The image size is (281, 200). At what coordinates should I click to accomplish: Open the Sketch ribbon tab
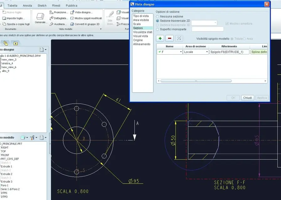coord(42,5)
